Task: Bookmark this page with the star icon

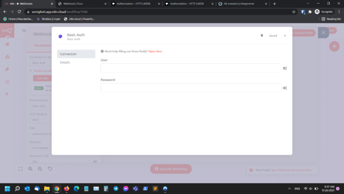Action: 294,12
